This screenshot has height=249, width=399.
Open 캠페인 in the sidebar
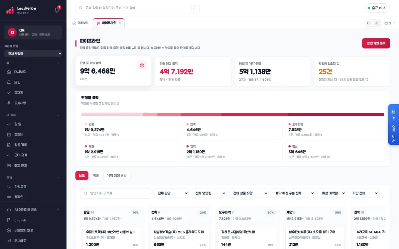pos(33,197)
